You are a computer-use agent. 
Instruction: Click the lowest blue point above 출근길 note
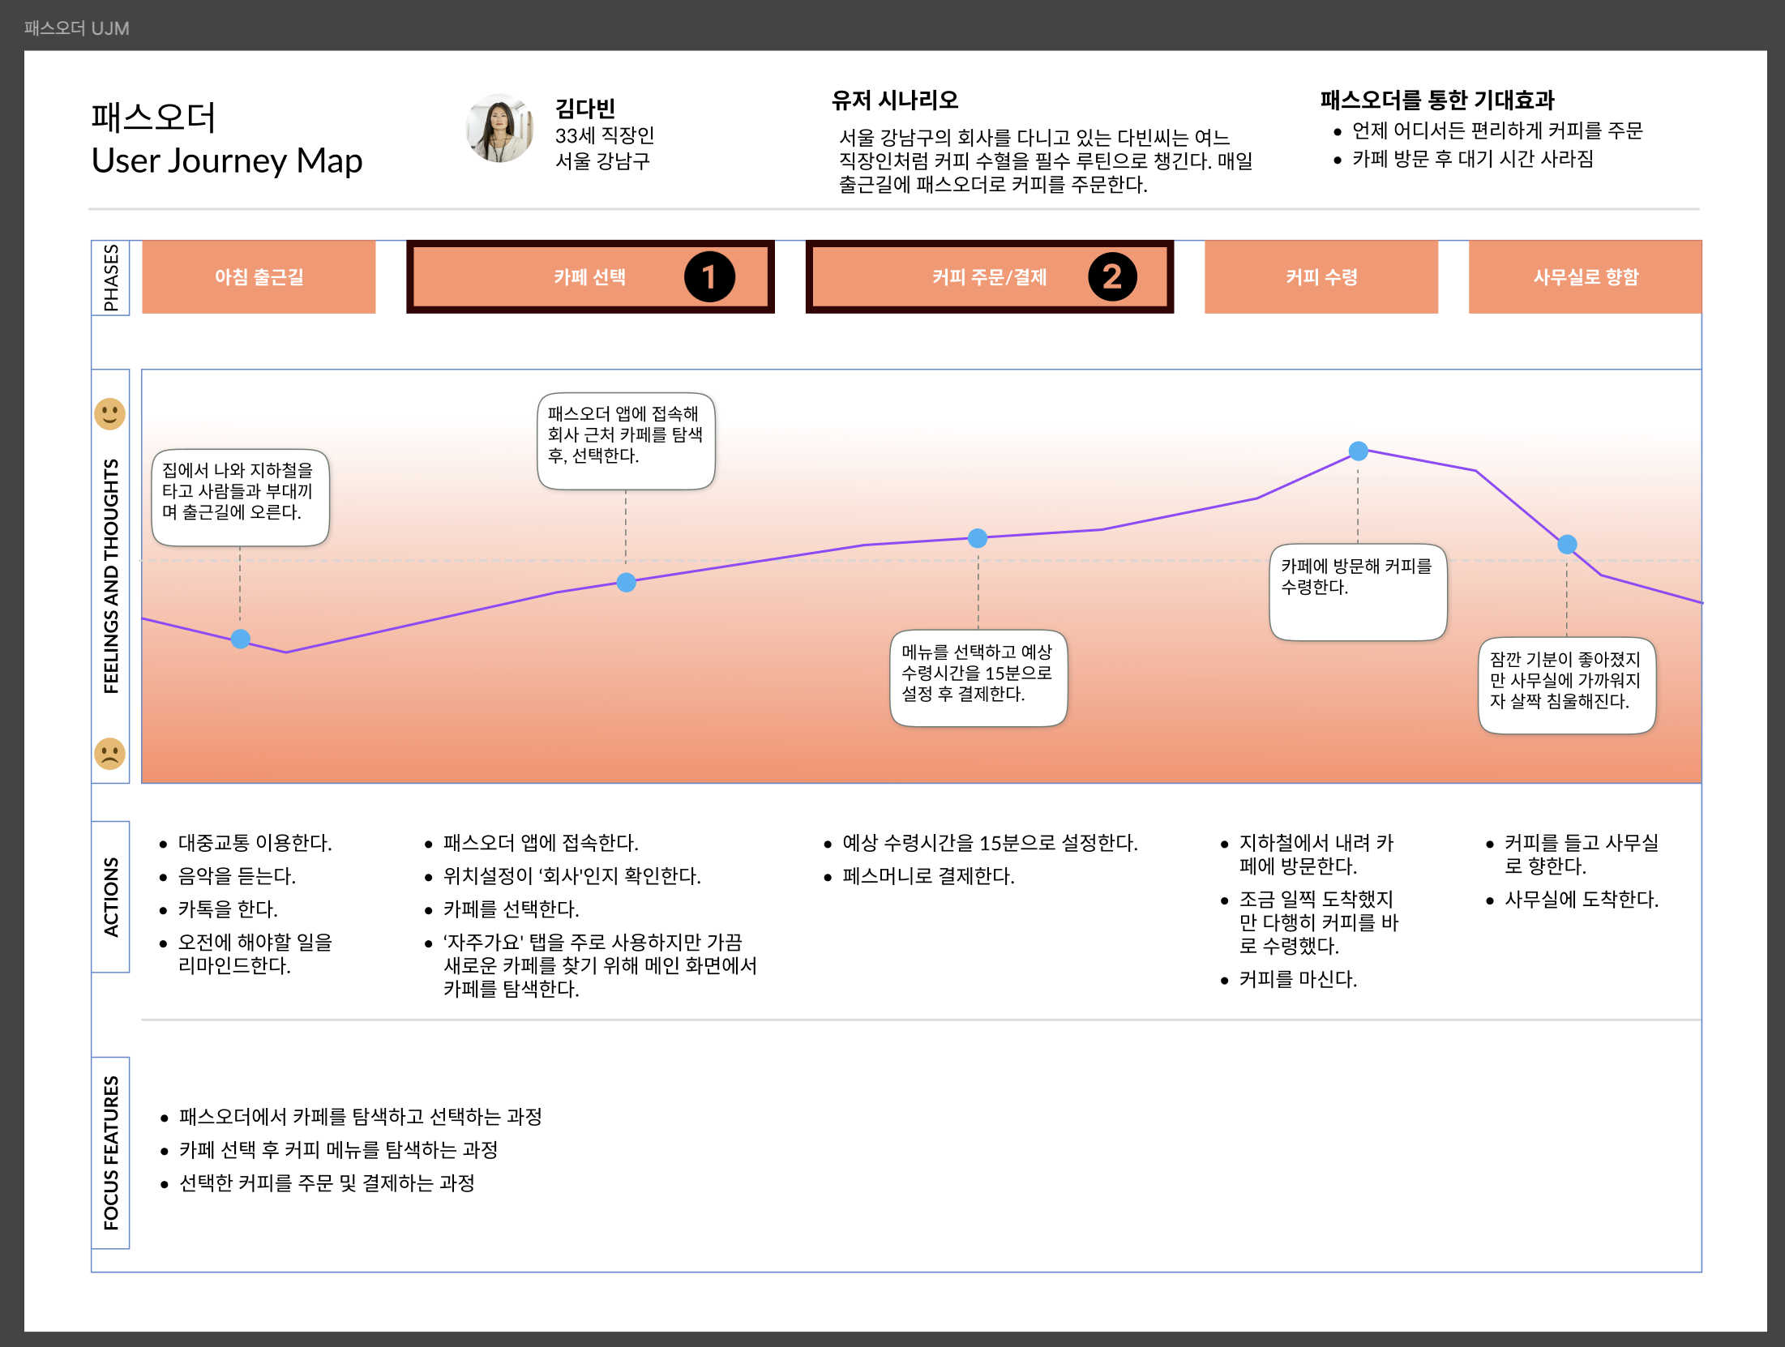pyautogui.click(x=241, y=639)
